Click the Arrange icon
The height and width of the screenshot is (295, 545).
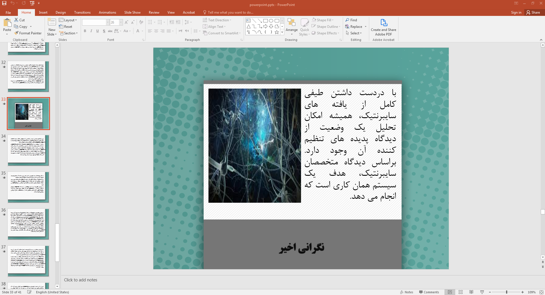click(x=291, y=22)
